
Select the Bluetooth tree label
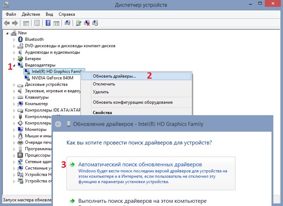tap(34, 39)
